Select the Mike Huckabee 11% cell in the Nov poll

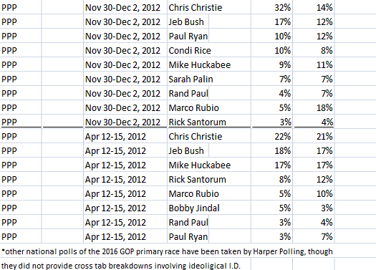[x=314, y=64]
